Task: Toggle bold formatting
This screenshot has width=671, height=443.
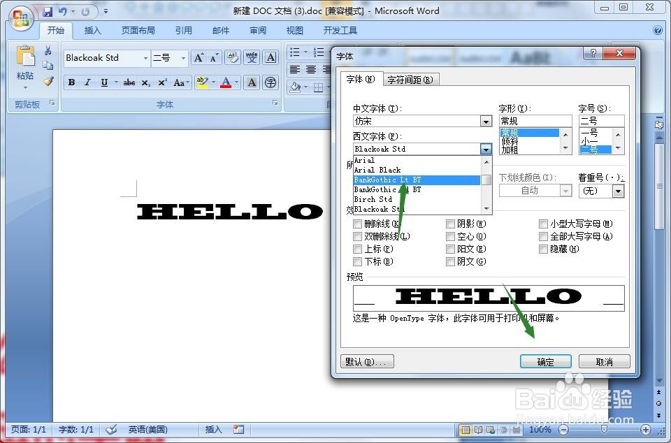Action: pos(71,82)
